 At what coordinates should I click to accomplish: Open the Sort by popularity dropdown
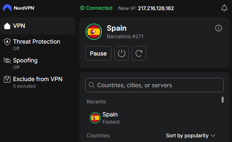click(x=191, y=136)
